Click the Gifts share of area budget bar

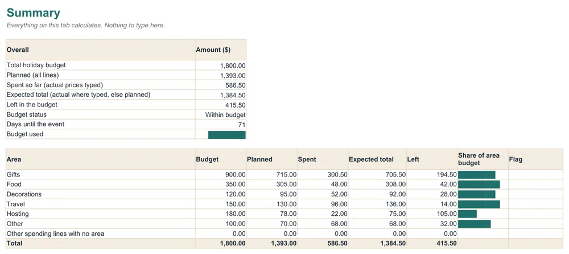pyautogui.click(x=476, y=175)
